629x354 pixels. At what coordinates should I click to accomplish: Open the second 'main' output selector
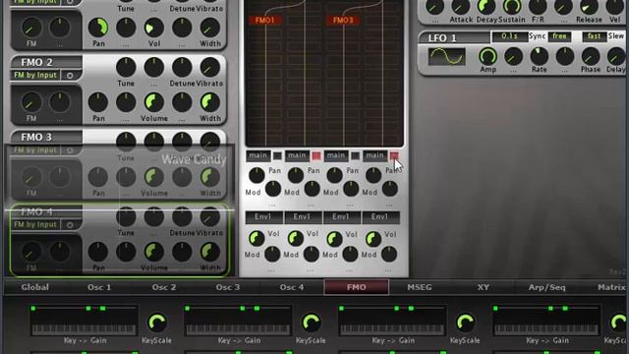pos(297,155)
